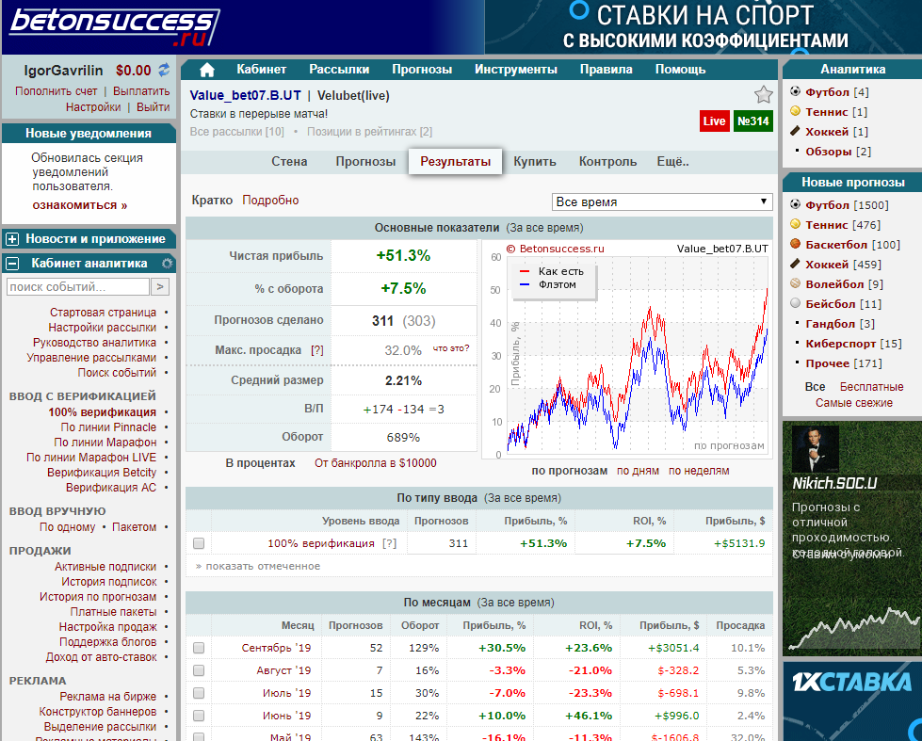Screen dimensions: 922x741
Task: Click the [?] next to 100% верификация
Action: pyautogui.click(x=389, y=543)
